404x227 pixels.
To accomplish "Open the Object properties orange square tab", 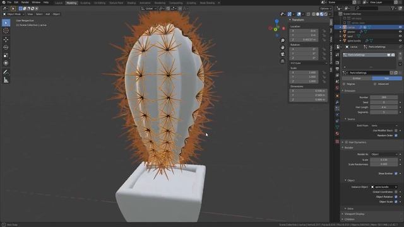I will 337,96.
